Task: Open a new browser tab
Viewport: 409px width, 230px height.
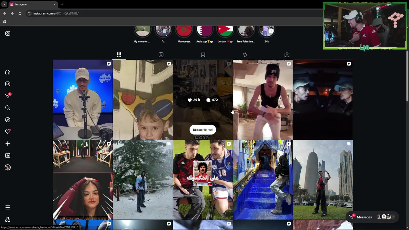Action: [62, 4]
